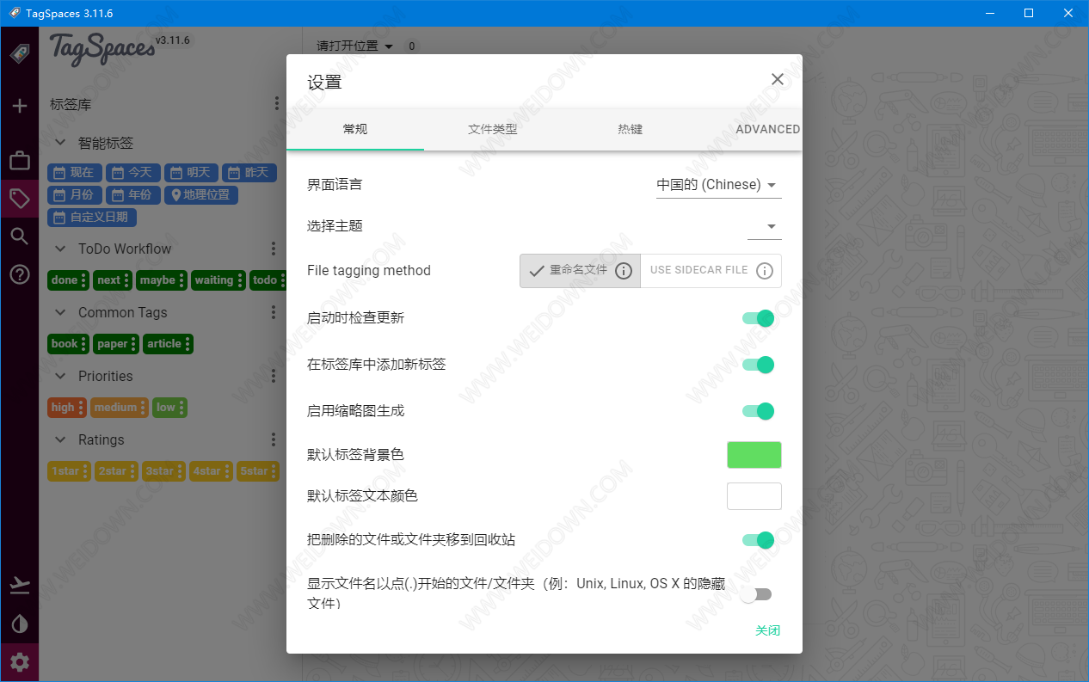The width and height of the screenshot is (1089, 682).
Task: Click the TagSpaces tag logo icon in sidebar
Action: click(19, 53)
